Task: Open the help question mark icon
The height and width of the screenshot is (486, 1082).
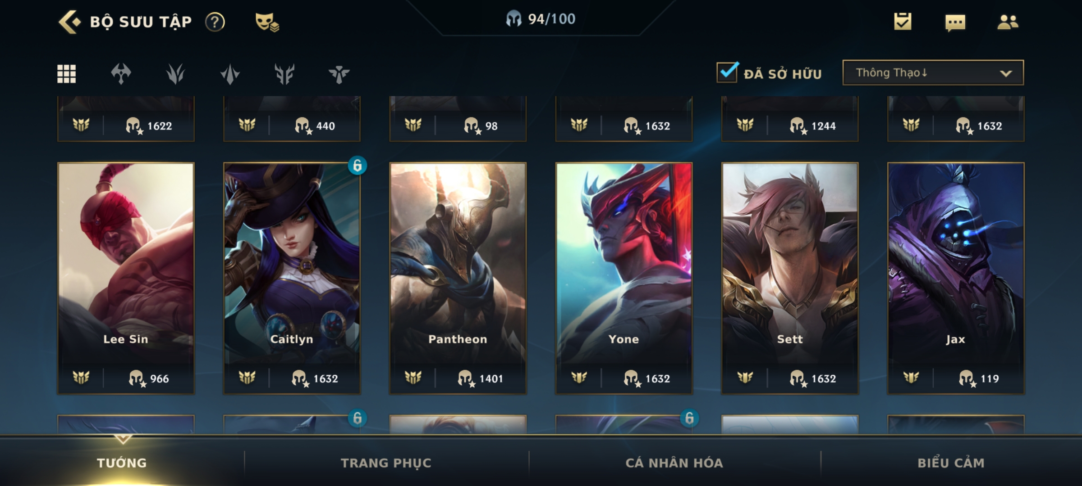Action: click(x=215, y=22)
